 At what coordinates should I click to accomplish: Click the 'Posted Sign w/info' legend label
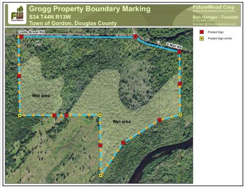coord(220,38)
